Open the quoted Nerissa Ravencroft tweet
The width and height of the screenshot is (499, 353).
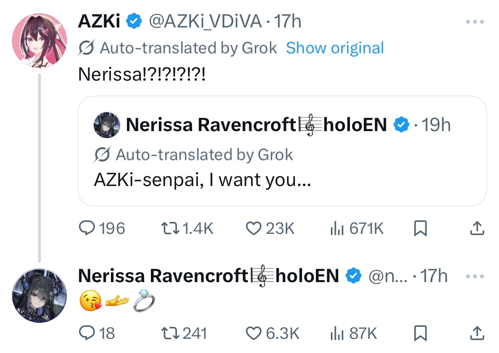[x=282, y=151]
